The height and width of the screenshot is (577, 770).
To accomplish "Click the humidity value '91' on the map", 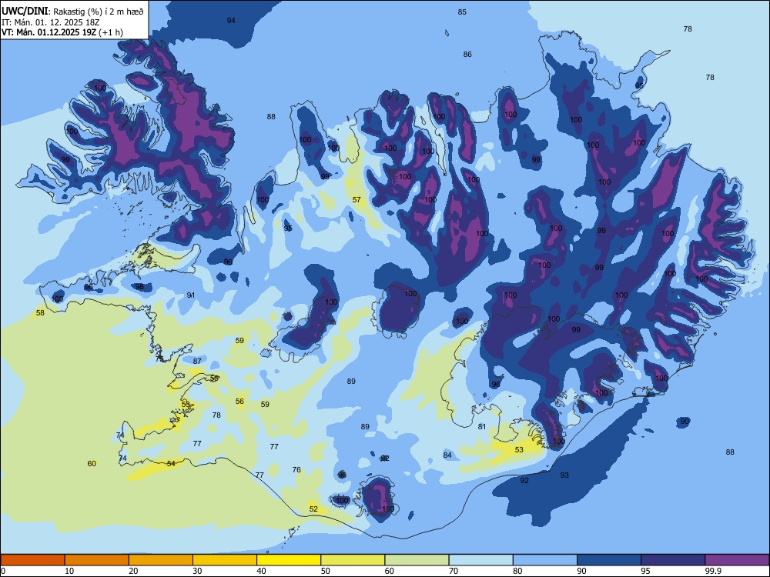I will point(191,295).
